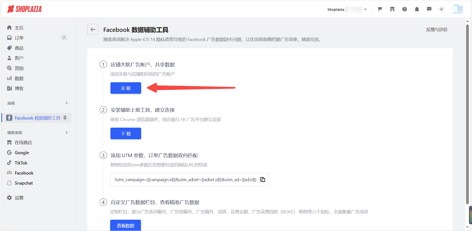
Task: Click the page vertical scrollbar
Action: point(467,114)
